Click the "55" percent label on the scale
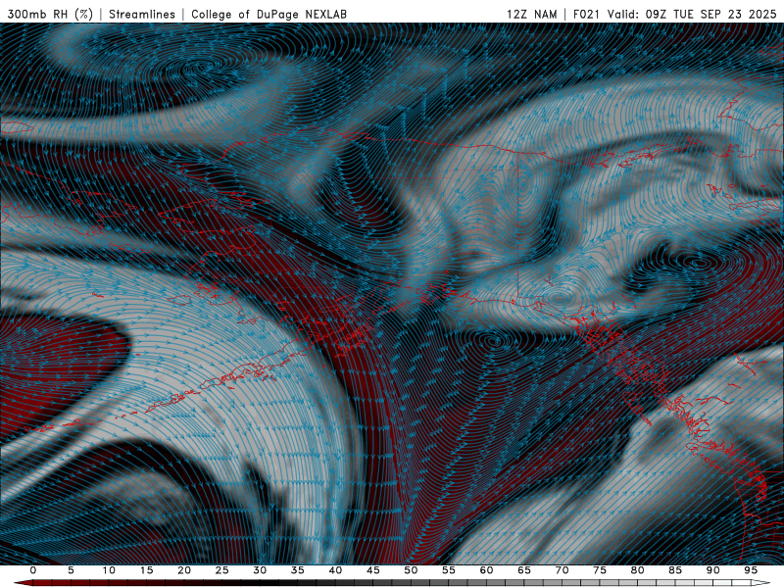 point(449,570)
